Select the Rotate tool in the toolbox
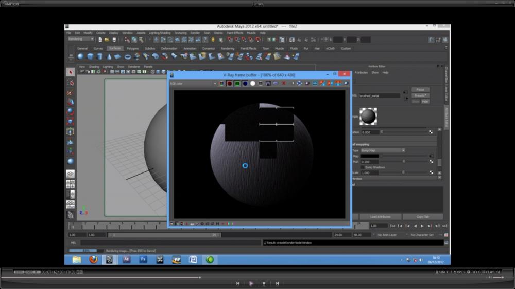 point(70,111)
